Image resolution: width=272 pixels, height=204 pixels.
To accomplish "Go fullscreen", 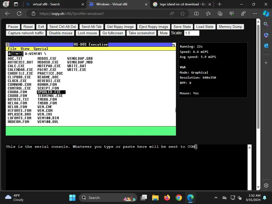I will (113, 33).
